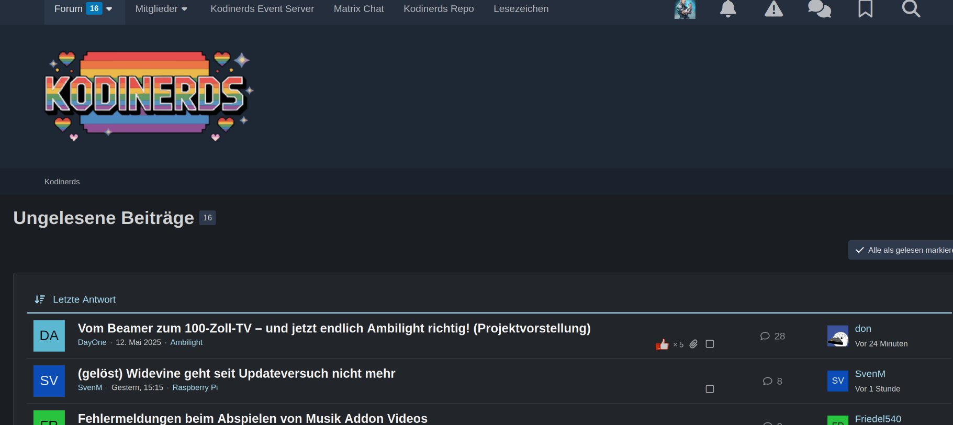
Task: Open the conversations chat bubbles icon
Action: click(820, 9)
